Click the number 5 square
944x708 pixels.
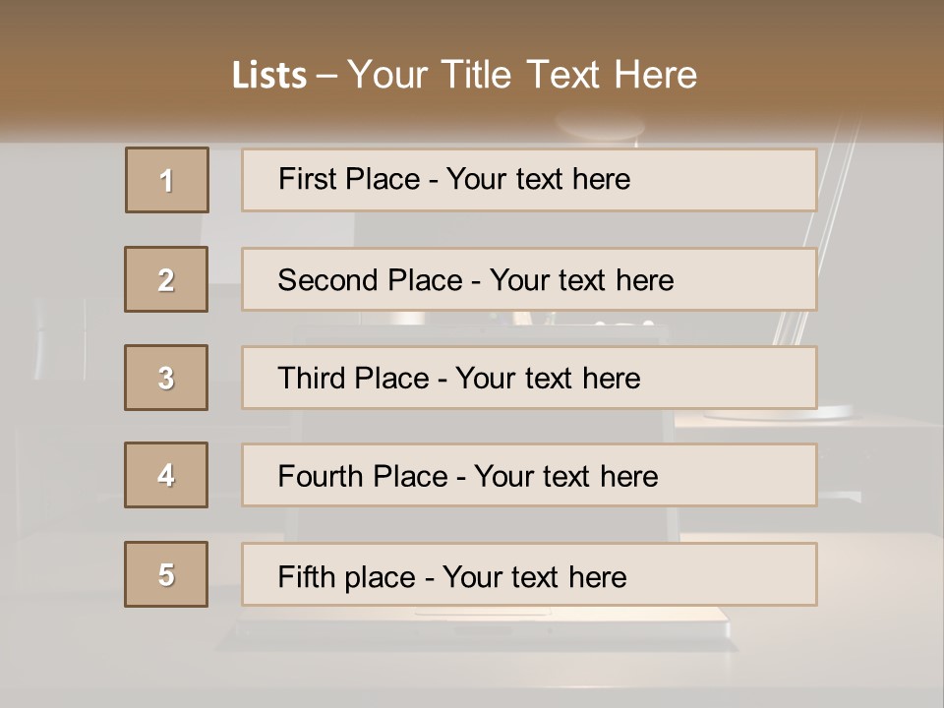[x=166, y=574]
